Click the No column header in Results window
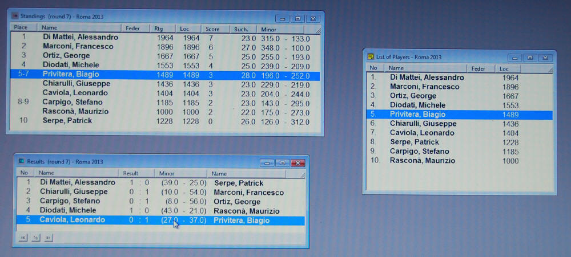571x257 pixels. [x=26, y=173]
